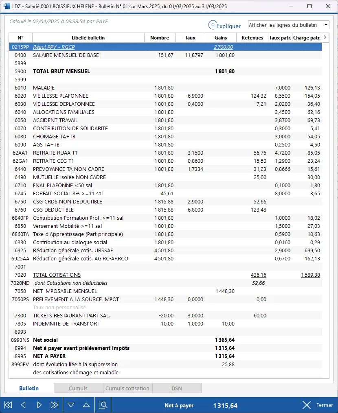
Task: Select the DSN tab
Action: 177,388
